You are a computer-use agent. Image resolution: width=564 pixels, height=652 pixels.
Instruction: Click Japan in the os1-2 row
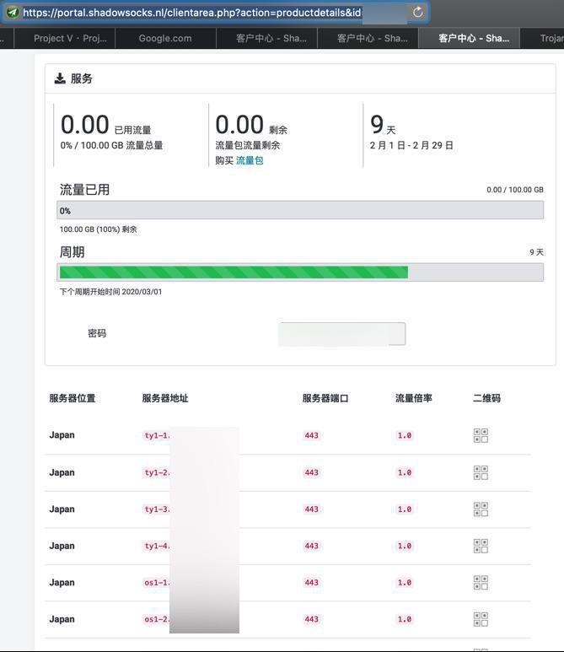pos(62,619)
